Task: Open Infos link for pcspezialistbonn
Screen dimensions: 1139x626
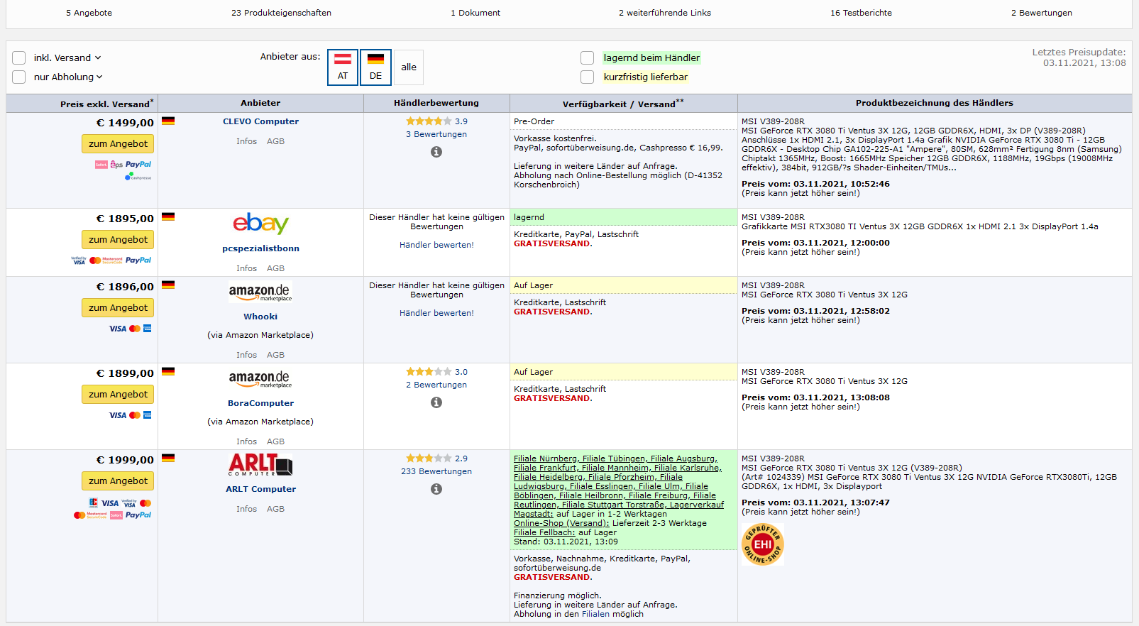Action: click(x=246, y=268)
